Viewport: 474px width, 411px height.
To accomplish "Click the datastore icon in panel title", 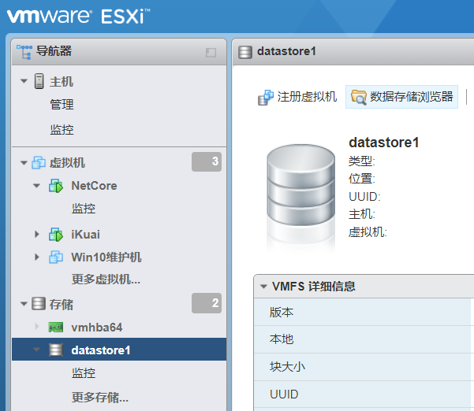I will (x=244, y=52).
